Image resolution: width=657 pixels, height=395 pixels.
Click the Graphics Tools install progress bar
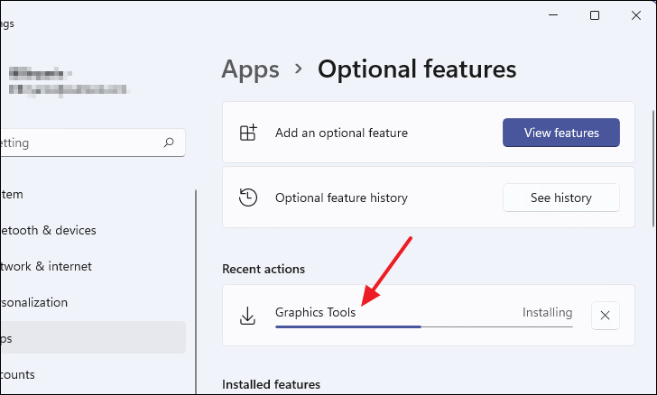[423, 326]
